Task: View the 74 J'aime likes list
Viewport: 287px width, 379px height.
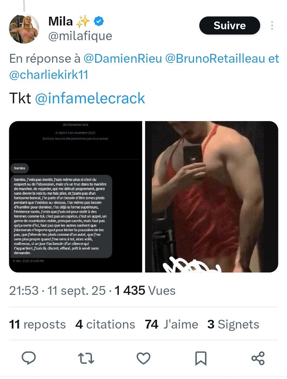Action: point(171,324)
